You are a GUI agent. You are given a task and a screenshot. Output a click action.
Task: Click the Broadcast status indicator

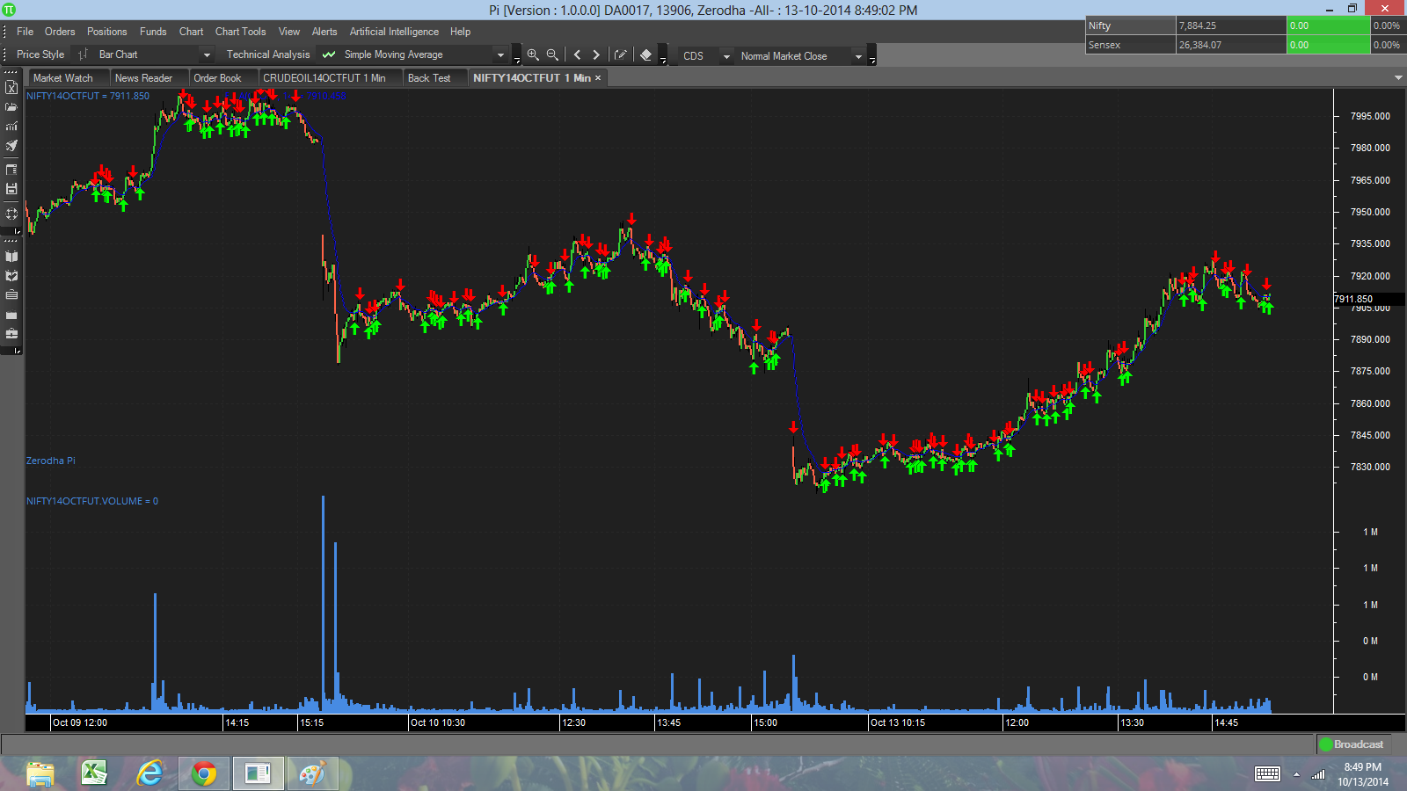(x=1352, y=744)
